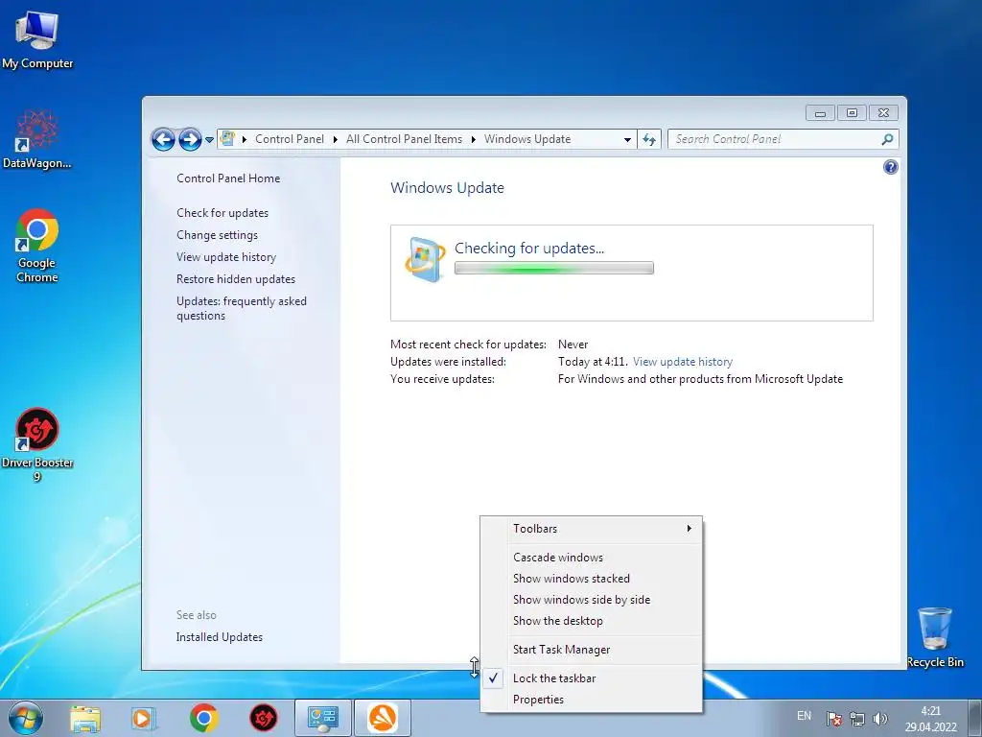
Task: Click the Checking for updates progress bar
Action: coord(553,269)
